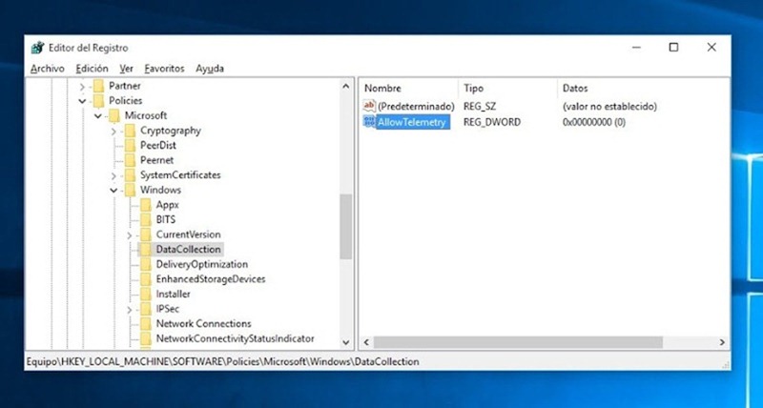
Task: Select the EnhancedStorageDevices key label
Action: [211, 279]
